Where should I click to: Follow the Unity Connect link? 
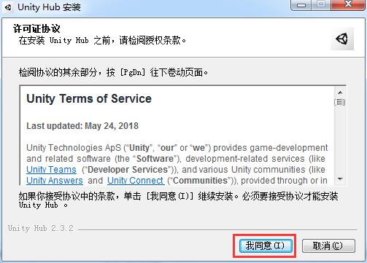(136, 181)
